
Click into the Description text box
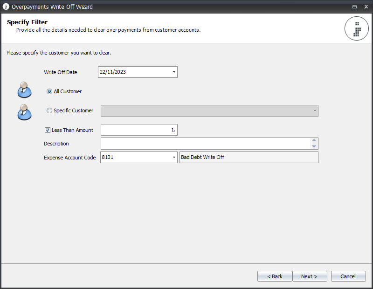click(206, 144)
